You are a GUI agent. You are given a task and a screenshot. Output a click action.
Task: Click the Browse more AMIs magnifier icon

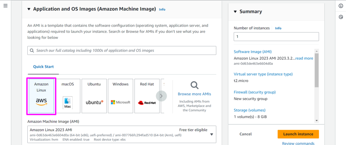point(194,85)
